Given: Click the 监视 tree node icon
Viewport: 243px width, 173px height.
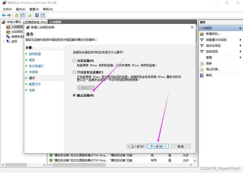Looking at the screenshot, I should (x=8, y=41).
